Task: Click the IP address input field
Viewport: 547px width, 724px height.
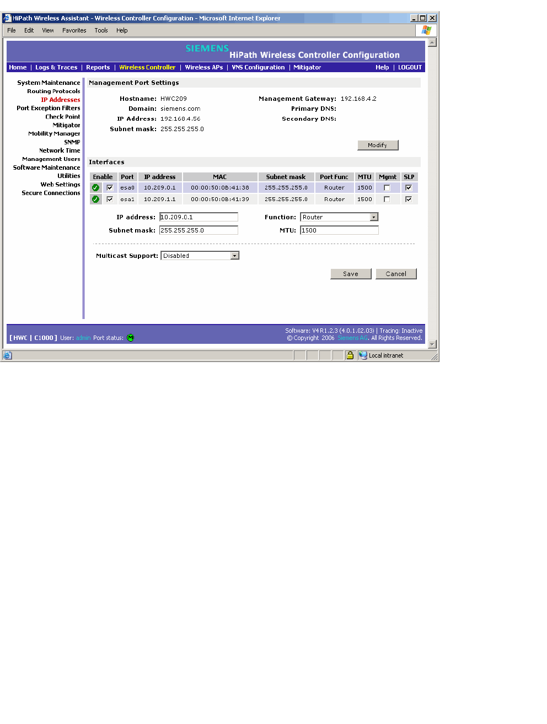Action: [199, 217]
